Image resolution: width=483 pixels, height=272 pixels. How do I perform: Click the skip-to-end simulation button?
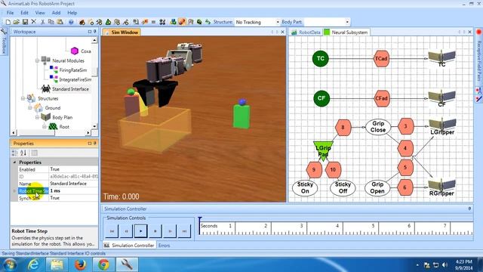pyautogui.click(x=184, y=231)
